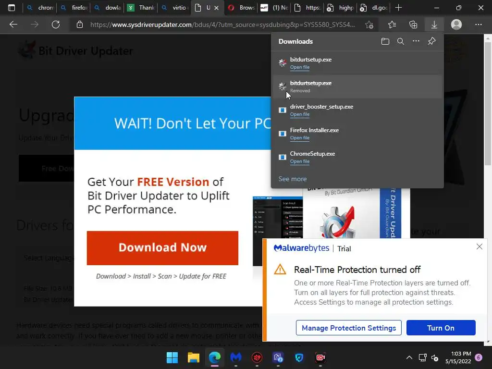Screen dimensions: 492x369
Task: Go back to previous page
Action: tap(13, 25)
